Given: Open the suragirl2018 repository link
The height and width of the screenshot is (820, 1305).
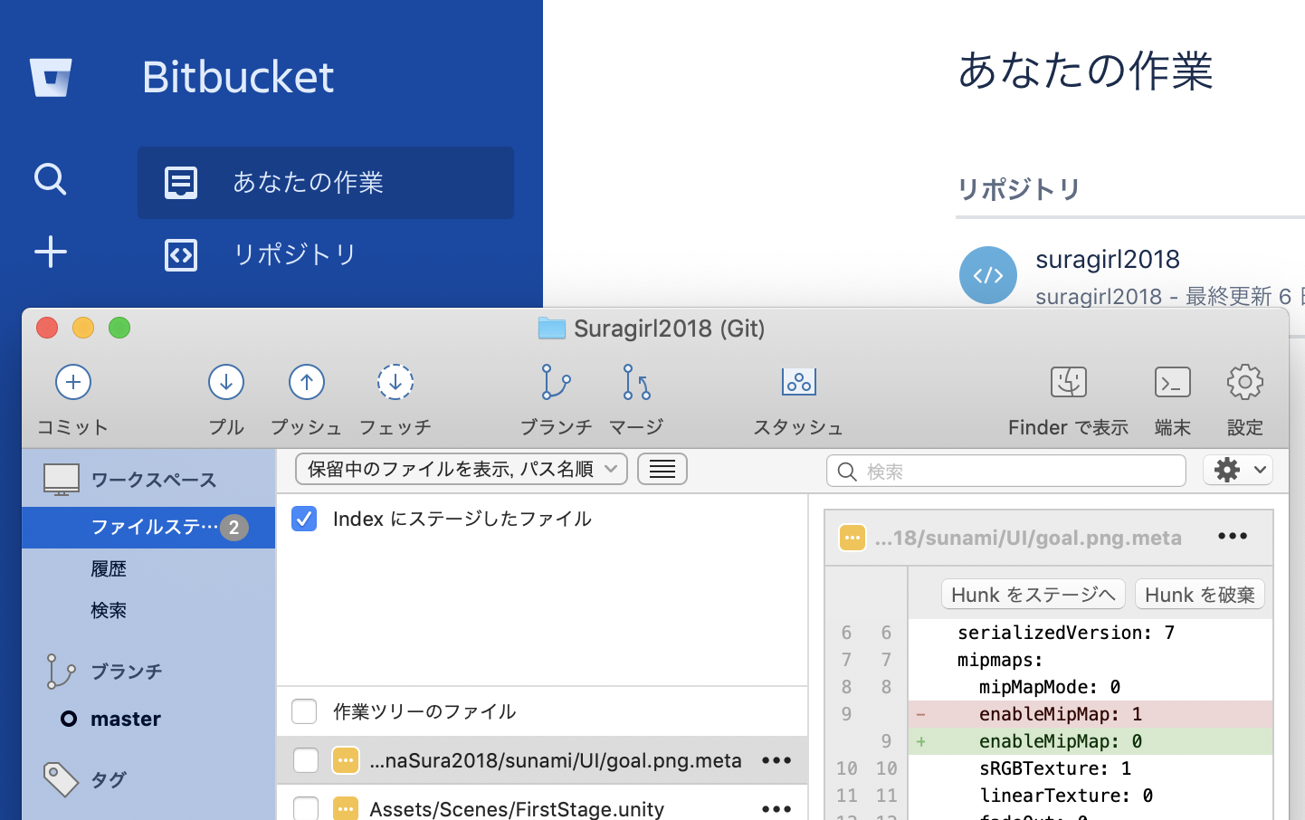Looking at the screenshot, I should coord(1108,260).
